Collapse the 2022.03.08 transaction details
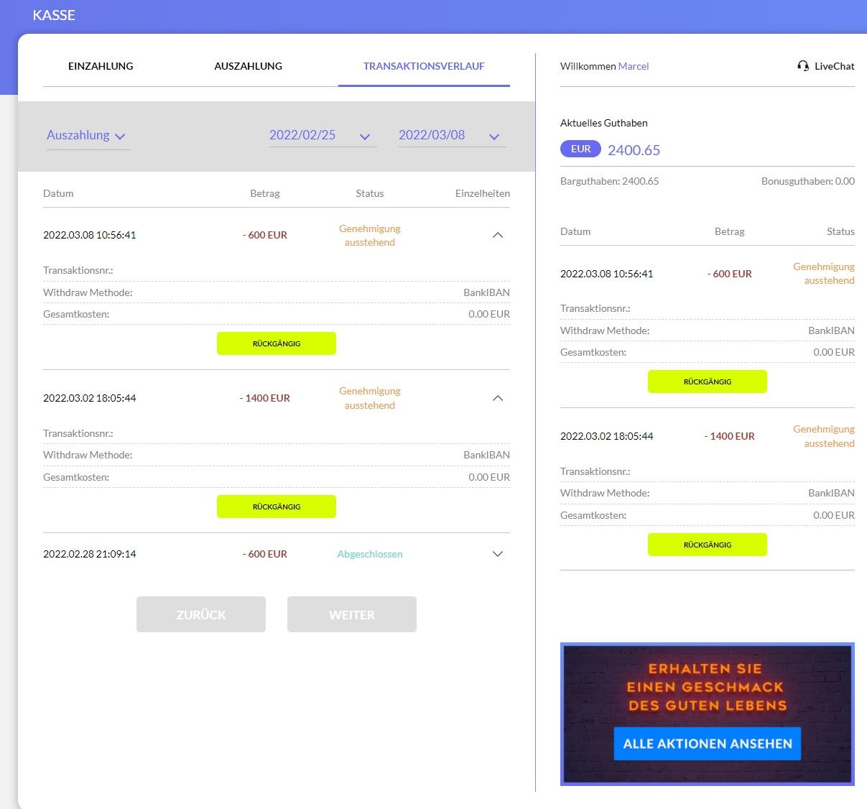Image resolution: width=867 pixels, height=809 pixels. click(498, 236)
